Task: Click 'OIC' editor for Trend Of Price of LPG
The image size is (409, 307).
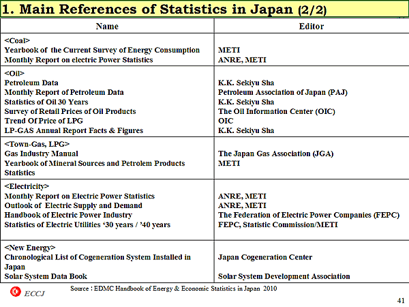Action: pyautogui.click(x=226, y=121)
